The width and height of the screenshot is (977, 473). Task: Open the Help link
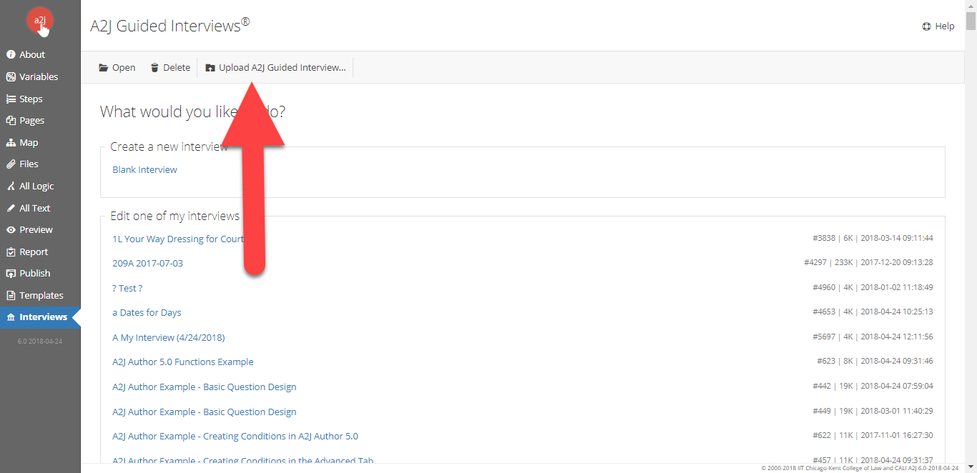[x=938, y=26]
